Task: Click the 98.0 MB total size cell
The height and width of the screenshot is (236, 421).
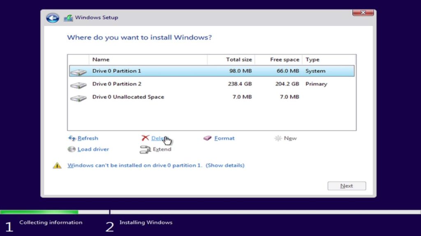Action: coord(241,71)
